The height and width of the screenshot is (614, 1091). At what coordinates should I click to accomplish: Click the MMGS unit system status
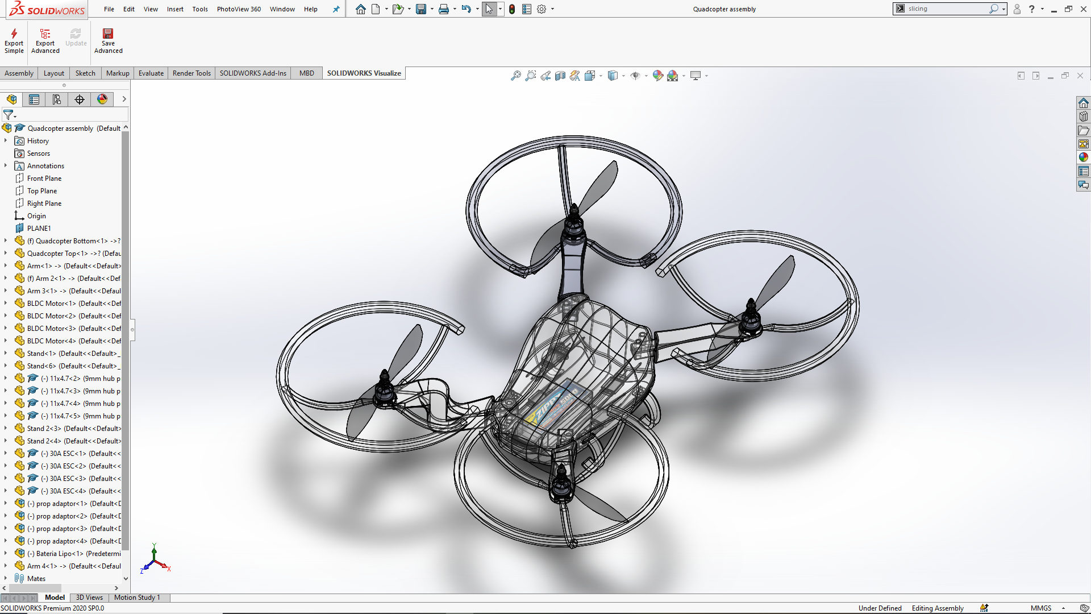tap(1041, 608)
